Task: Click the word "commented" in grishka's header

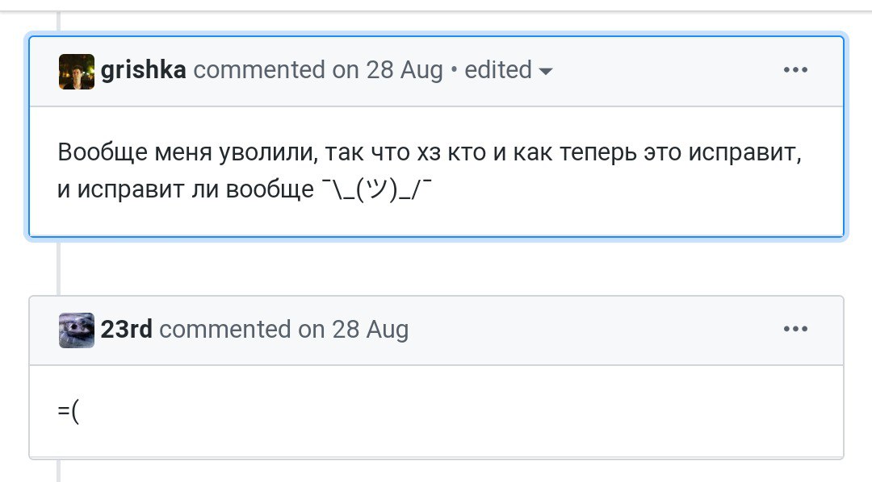Action: pos(258,70)
